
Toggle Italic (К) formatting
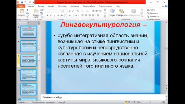51,15
